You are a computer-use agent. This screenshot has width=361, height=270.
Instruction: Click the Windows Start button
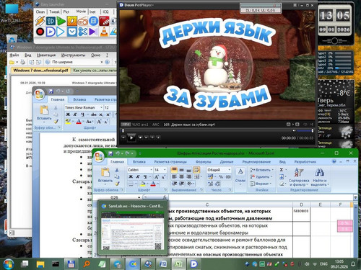8,264
